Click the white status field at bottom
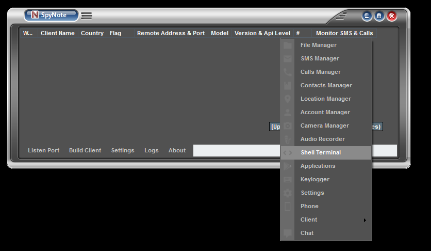Viewport: 431px width, 251px height. (x=237, y=150)
